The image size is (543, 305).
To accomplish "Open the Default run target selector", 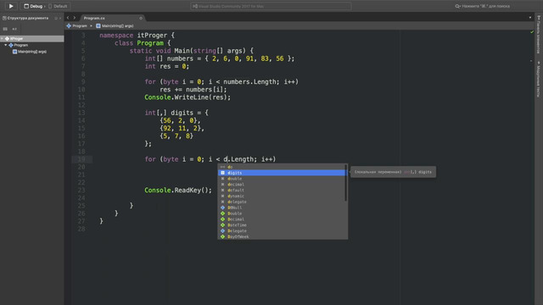I will click(58, 6).
